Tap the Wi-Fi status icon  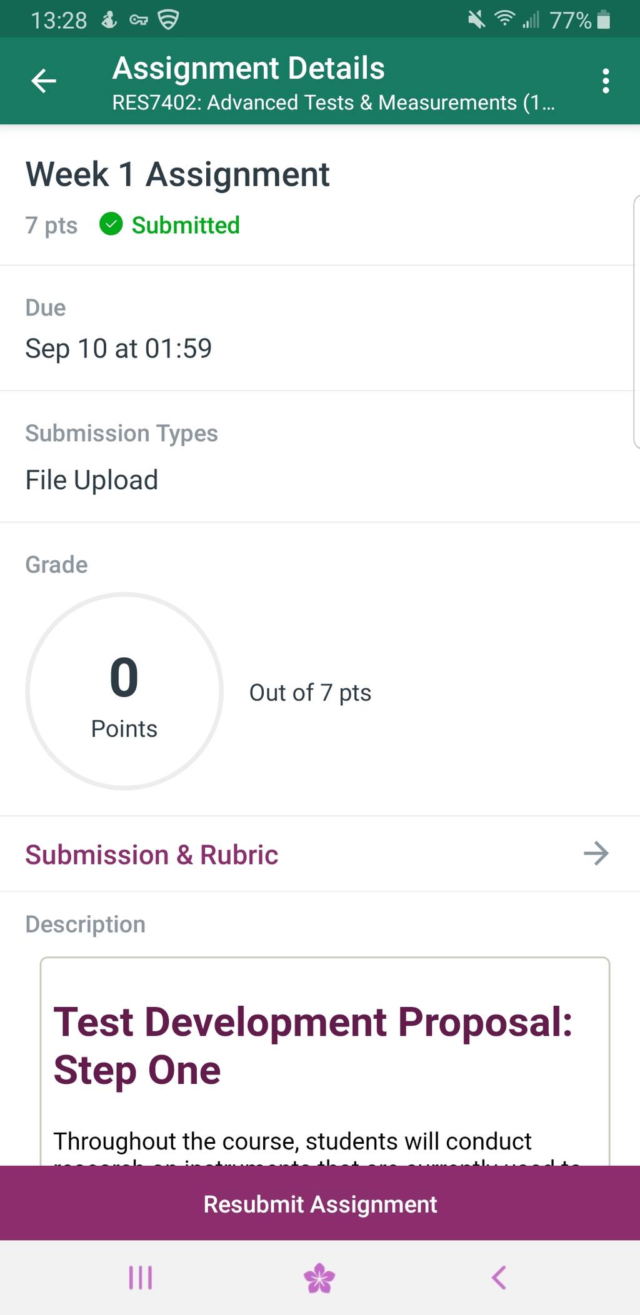(x=504, y=19)
